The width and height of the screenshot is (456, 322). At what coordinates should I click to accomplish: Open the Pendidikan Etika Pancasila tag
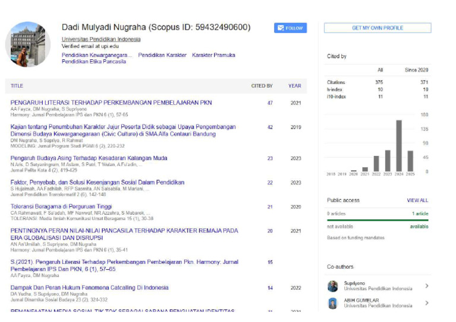(94, 61)
